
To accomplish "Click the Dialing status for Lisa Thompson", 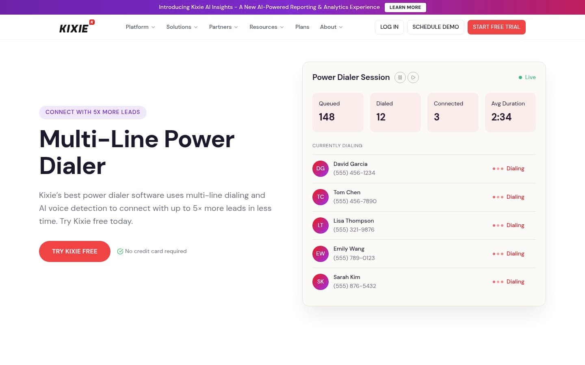I will 516,225.
